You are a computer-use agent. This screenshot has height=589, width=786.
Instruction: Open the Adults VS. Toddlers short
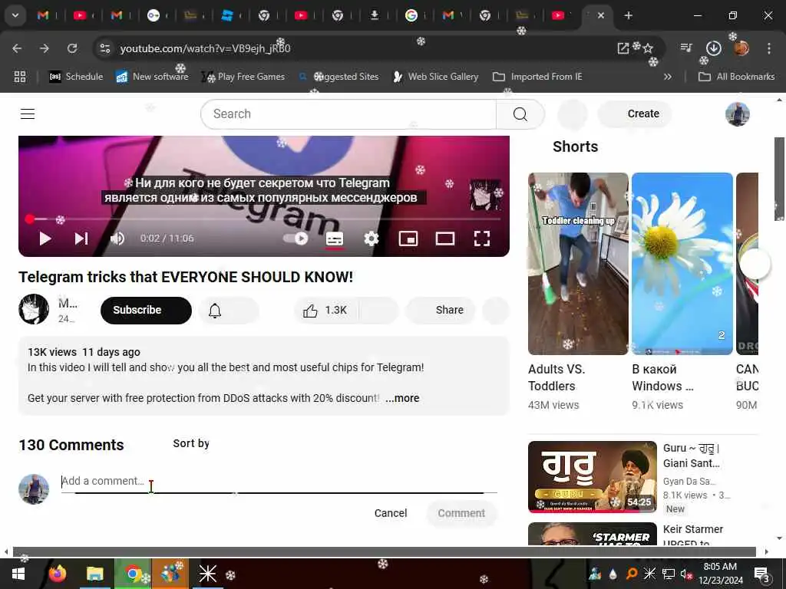(578, 264)
